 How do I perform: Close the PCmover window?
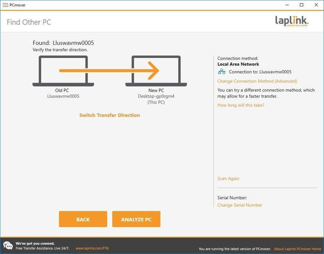coord(316,5)
